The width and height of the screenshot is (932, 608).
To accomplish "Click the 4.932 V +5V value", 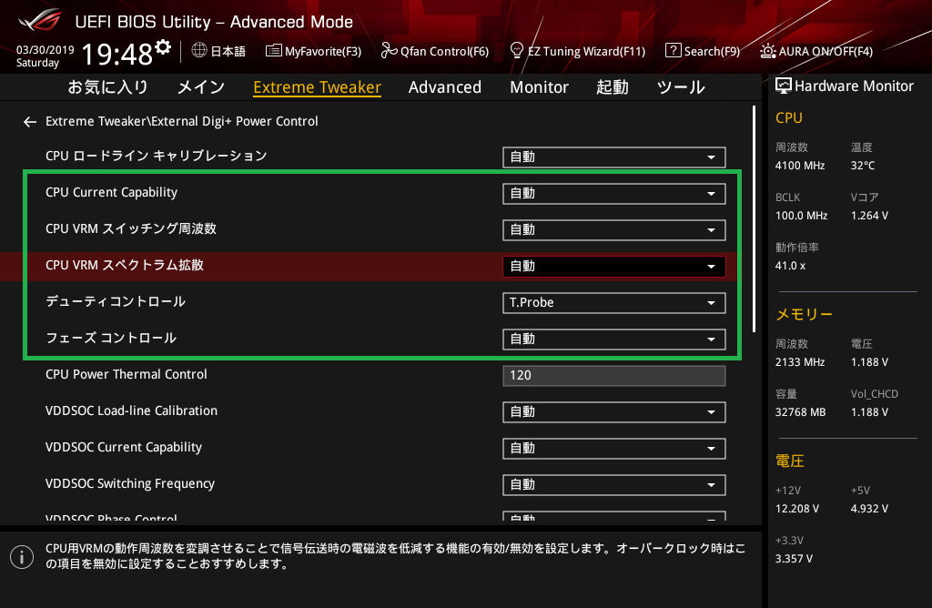I will coord(869,509).
